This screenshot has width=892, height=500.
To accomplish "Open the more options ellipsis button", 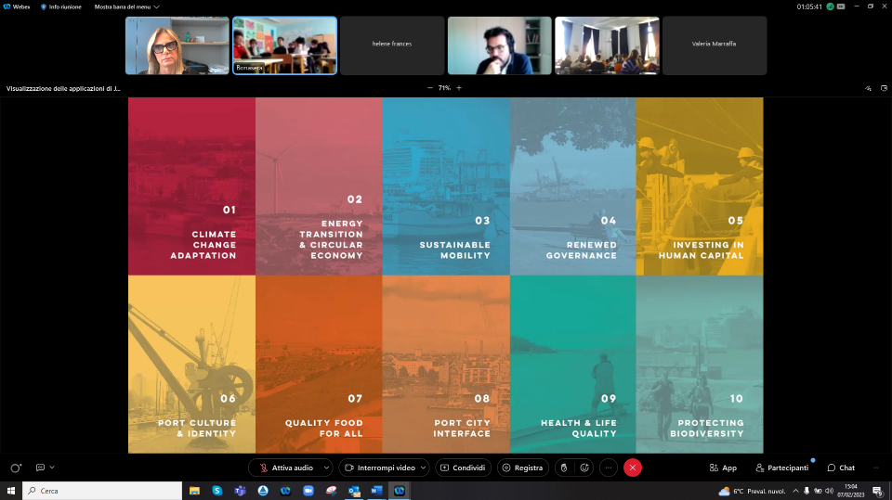I will [609, 468].
